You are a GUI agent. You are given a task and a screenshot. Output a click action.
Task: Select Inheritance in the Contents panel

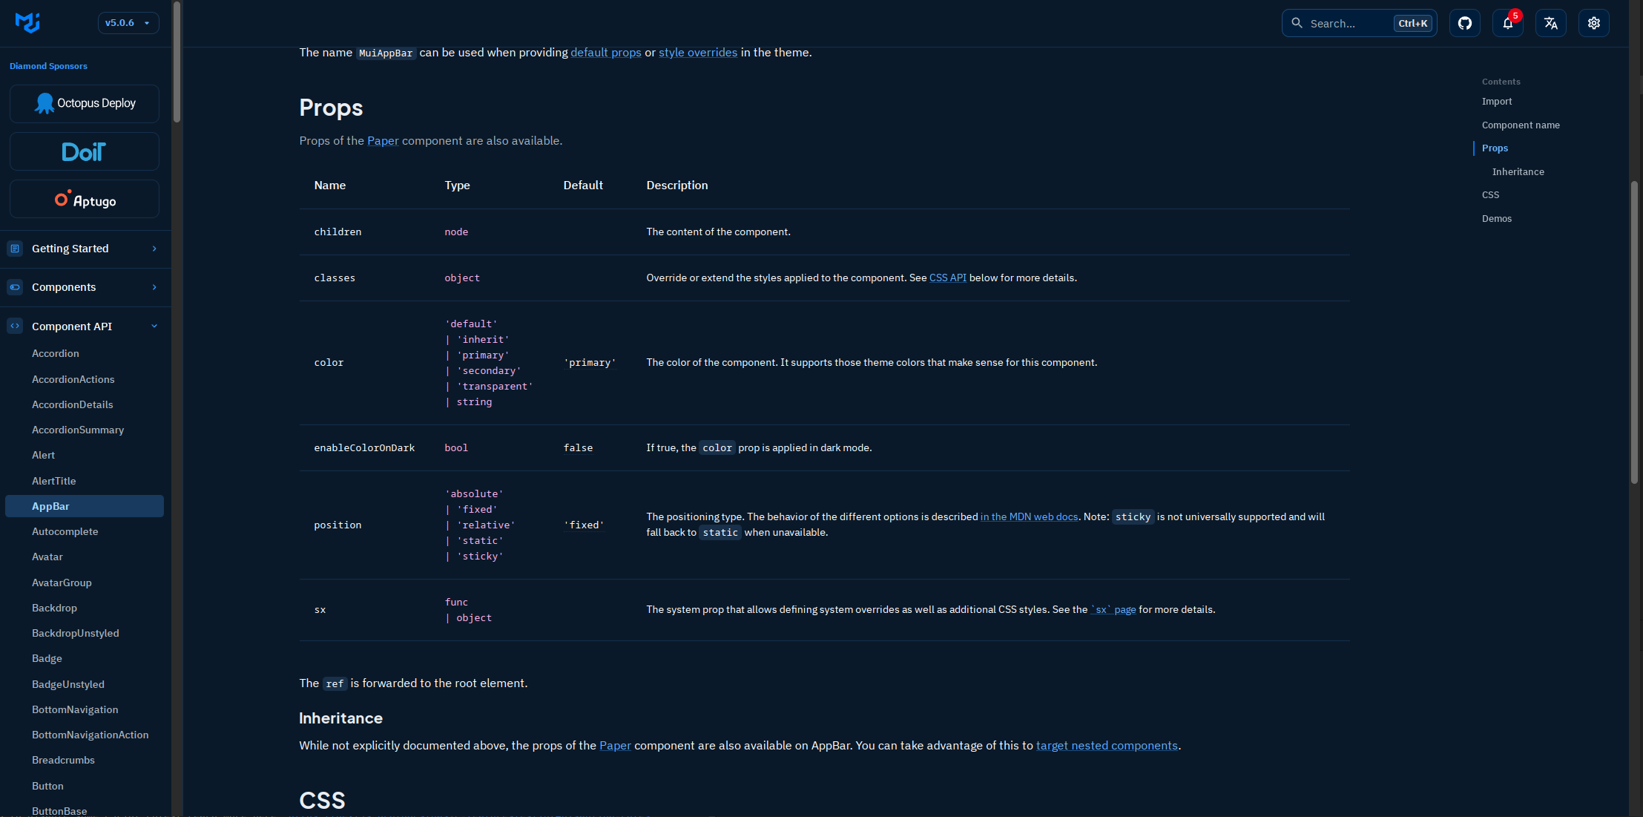click(x=1518, y=171)
